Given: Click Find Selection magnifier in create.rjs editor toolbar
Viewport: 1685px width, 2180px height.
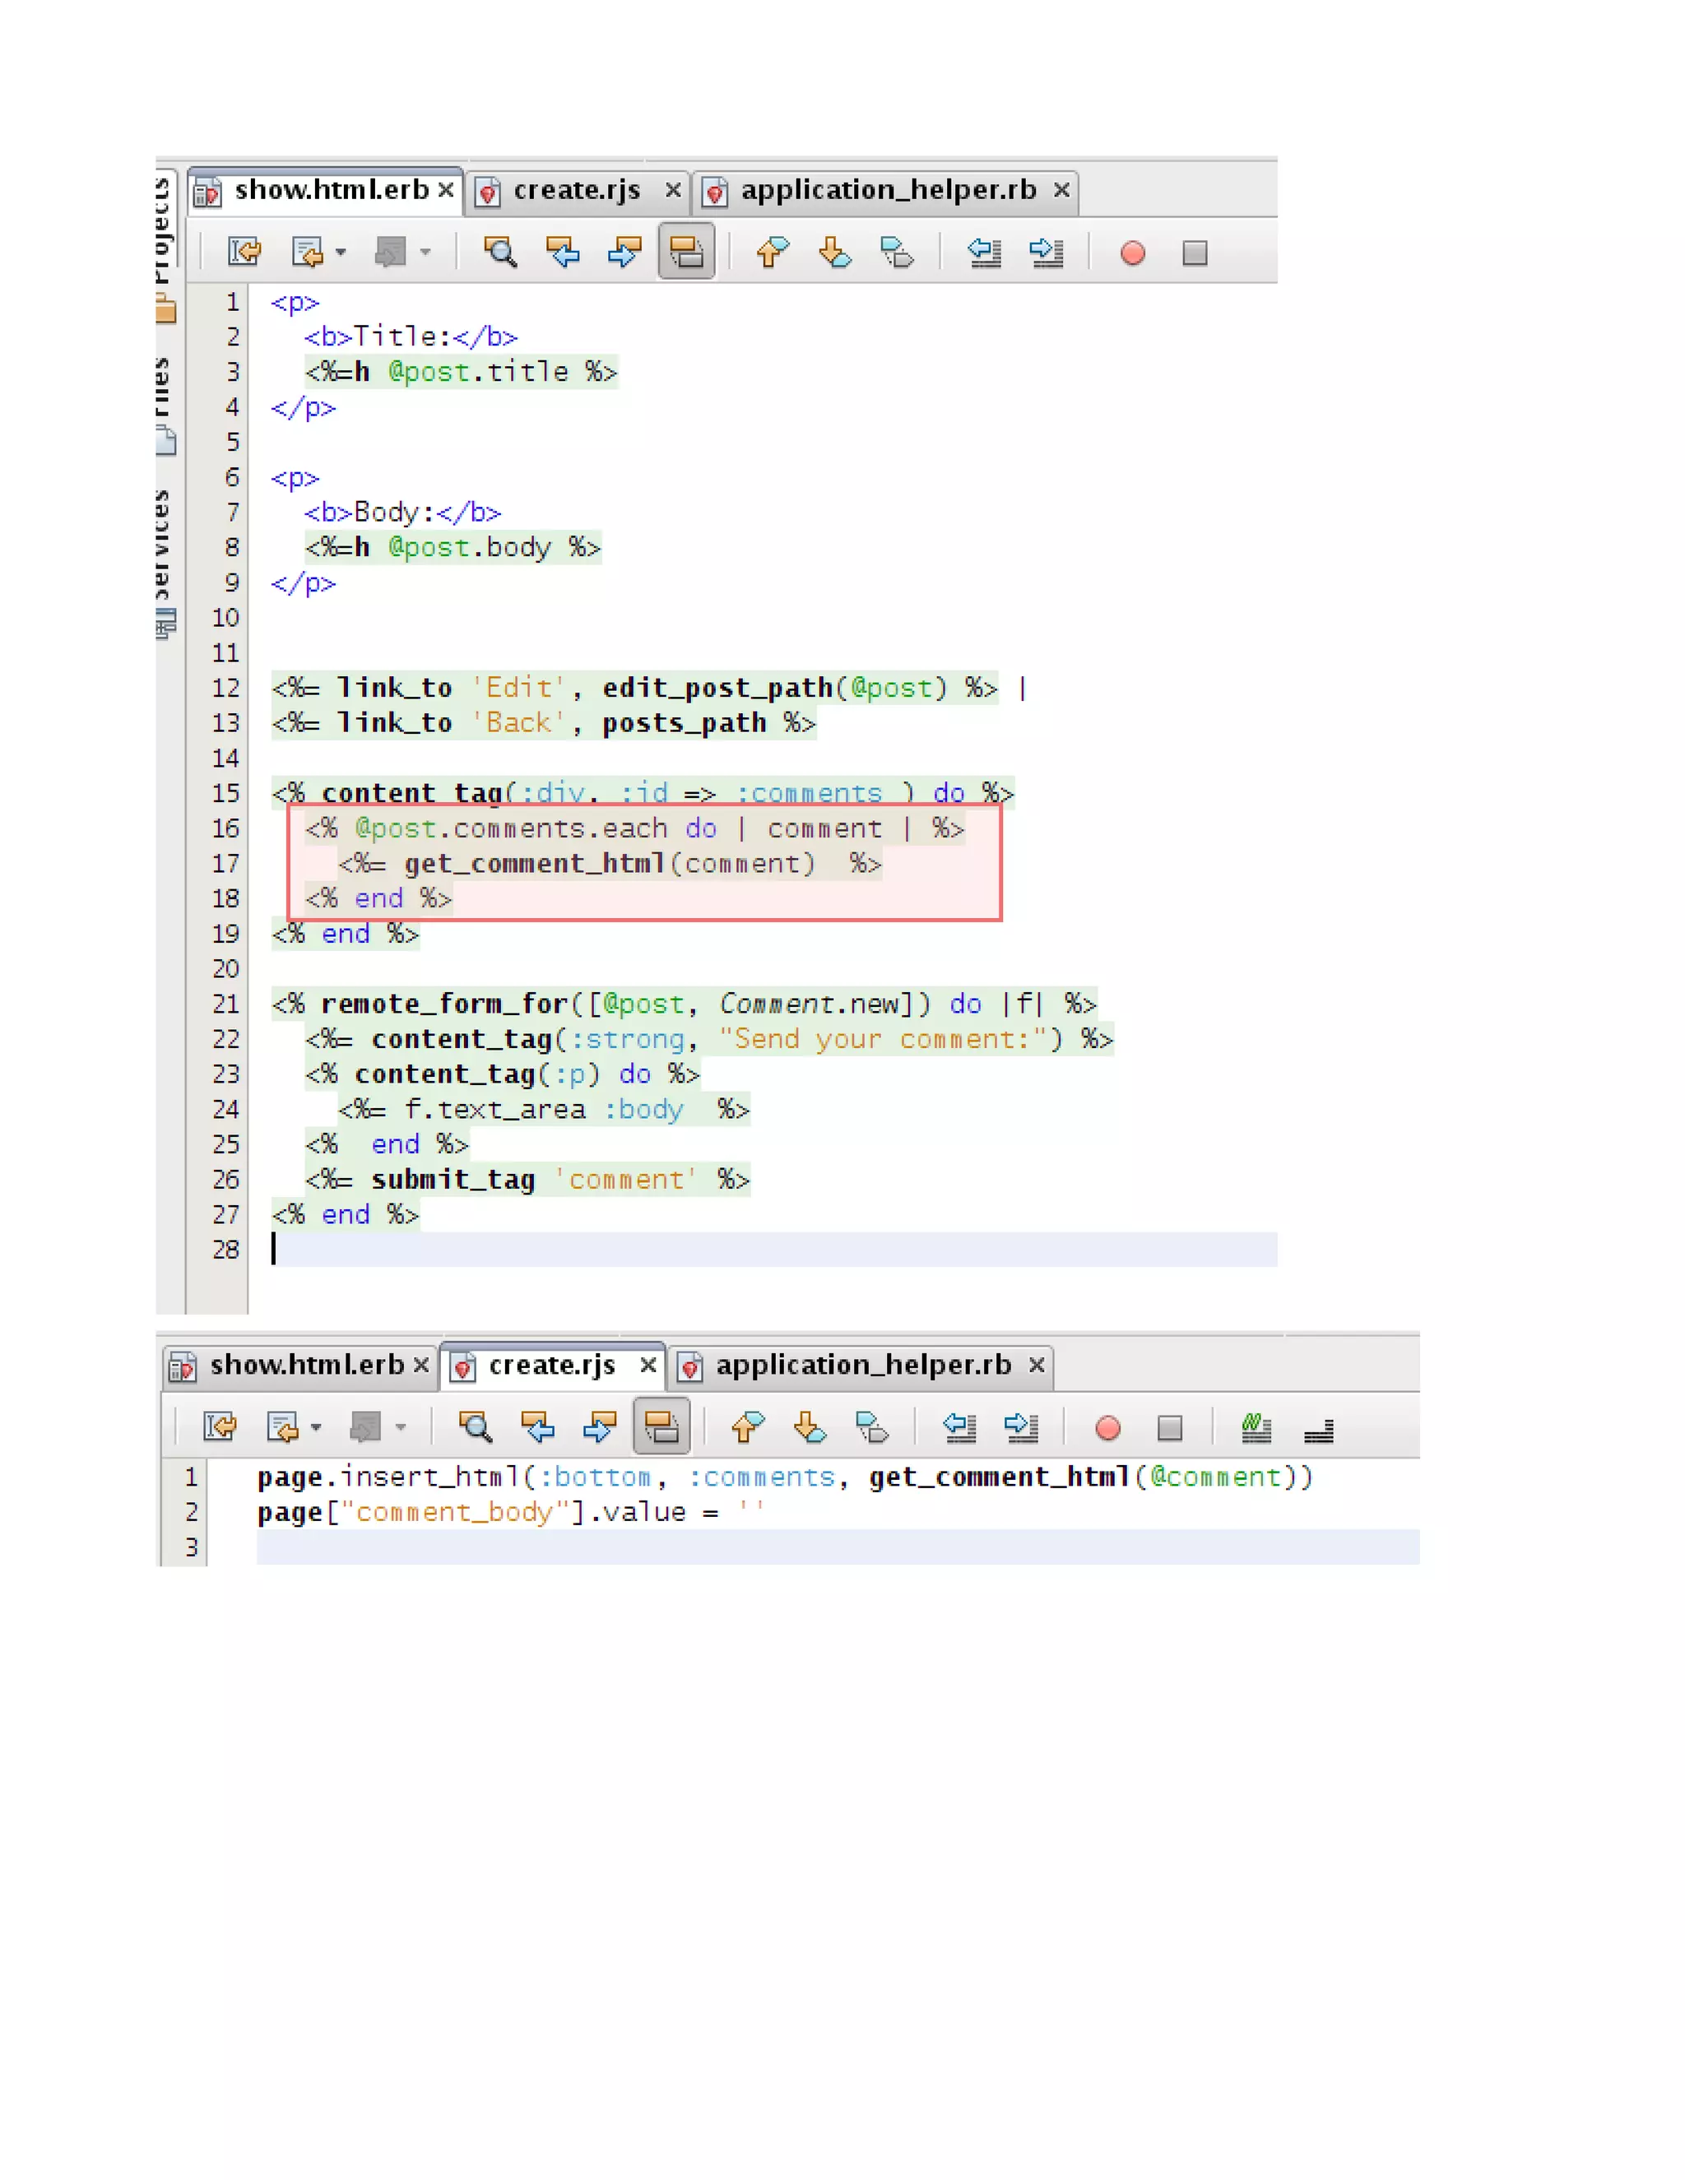Looking at the screenshot, I should click(476, 1427).
